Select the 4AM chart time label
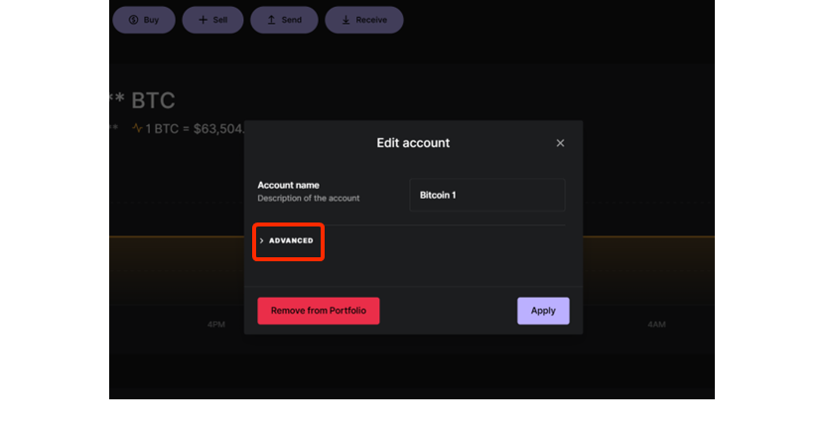This screenshot has height=447, width=824. [656, 325]
